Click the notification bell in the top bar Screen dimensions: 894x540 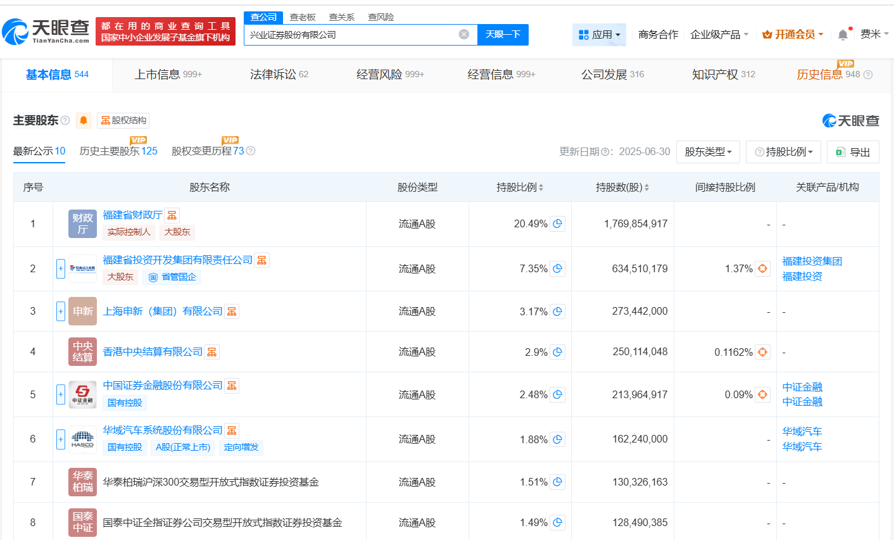(x=843, y=34)
